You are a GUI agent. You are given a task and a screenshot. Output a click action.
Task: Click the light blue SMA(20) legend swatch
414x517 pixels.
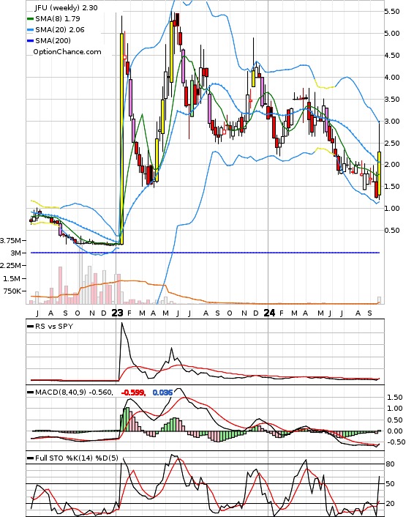pyautogui.click(x=30, y=30)
